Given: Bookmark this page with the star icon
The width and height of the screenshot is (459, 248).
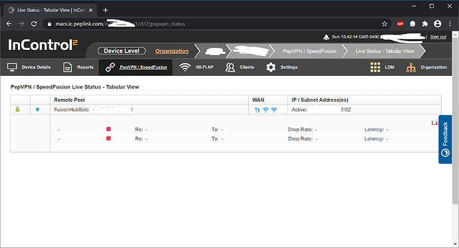Looking at the screenshot, I should click(x=384, y=24).
